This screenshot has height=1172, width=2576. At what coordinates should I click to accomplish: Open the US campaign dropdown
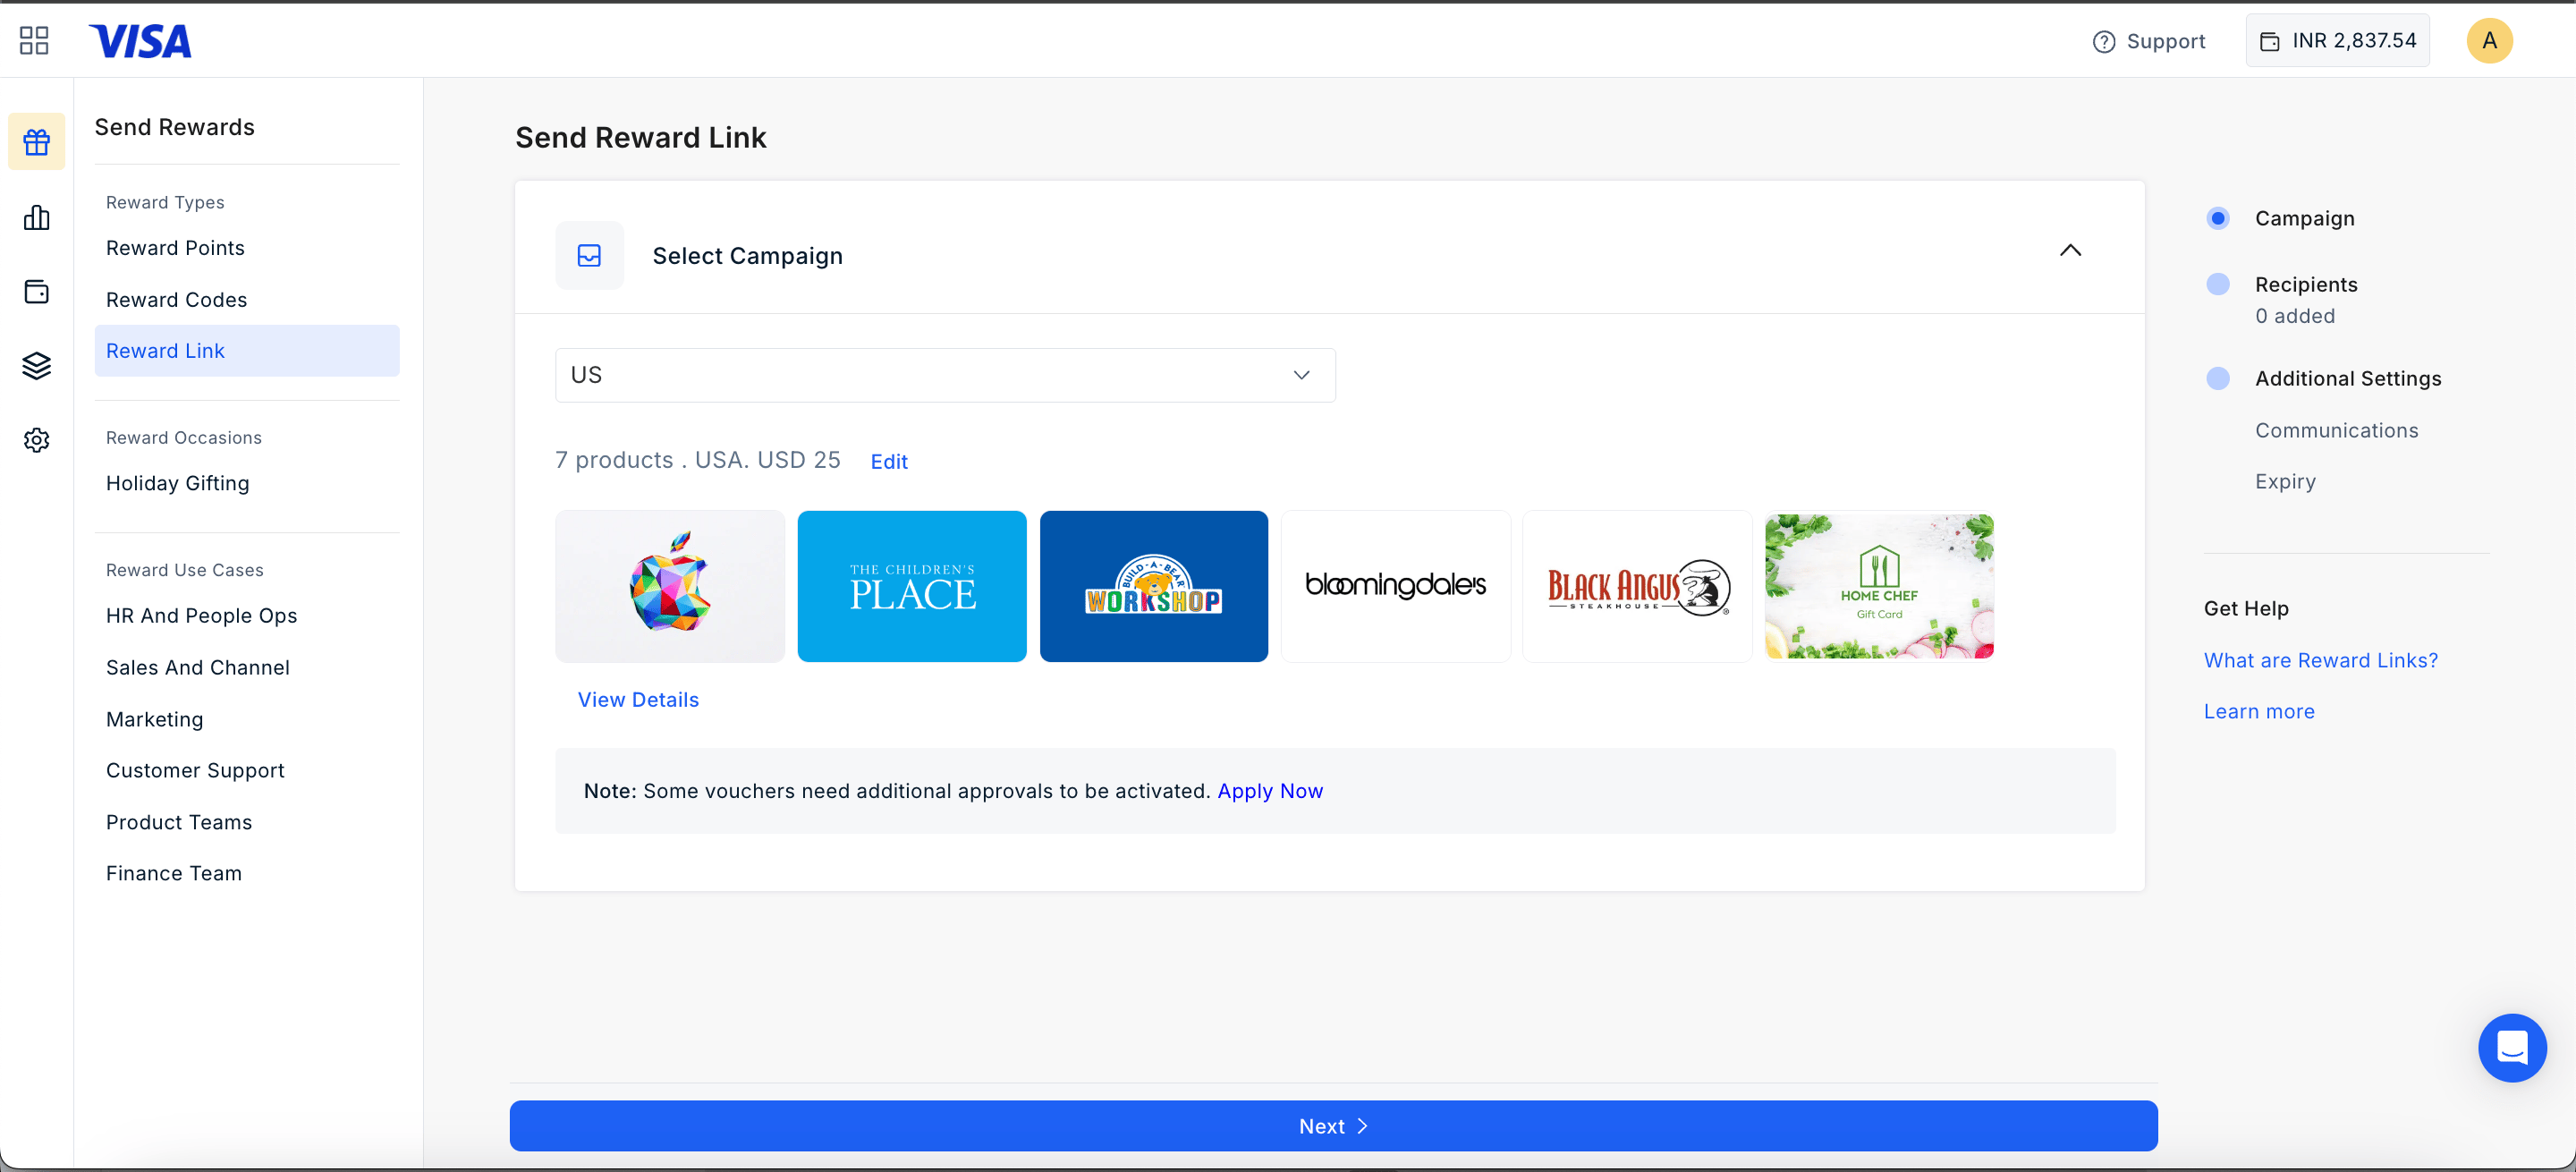pos(945,375)
